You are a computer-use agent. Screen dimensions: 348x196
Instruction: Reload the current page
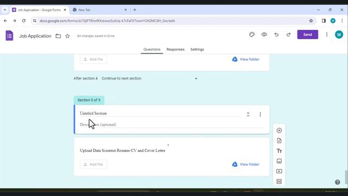tap(23, 21)
